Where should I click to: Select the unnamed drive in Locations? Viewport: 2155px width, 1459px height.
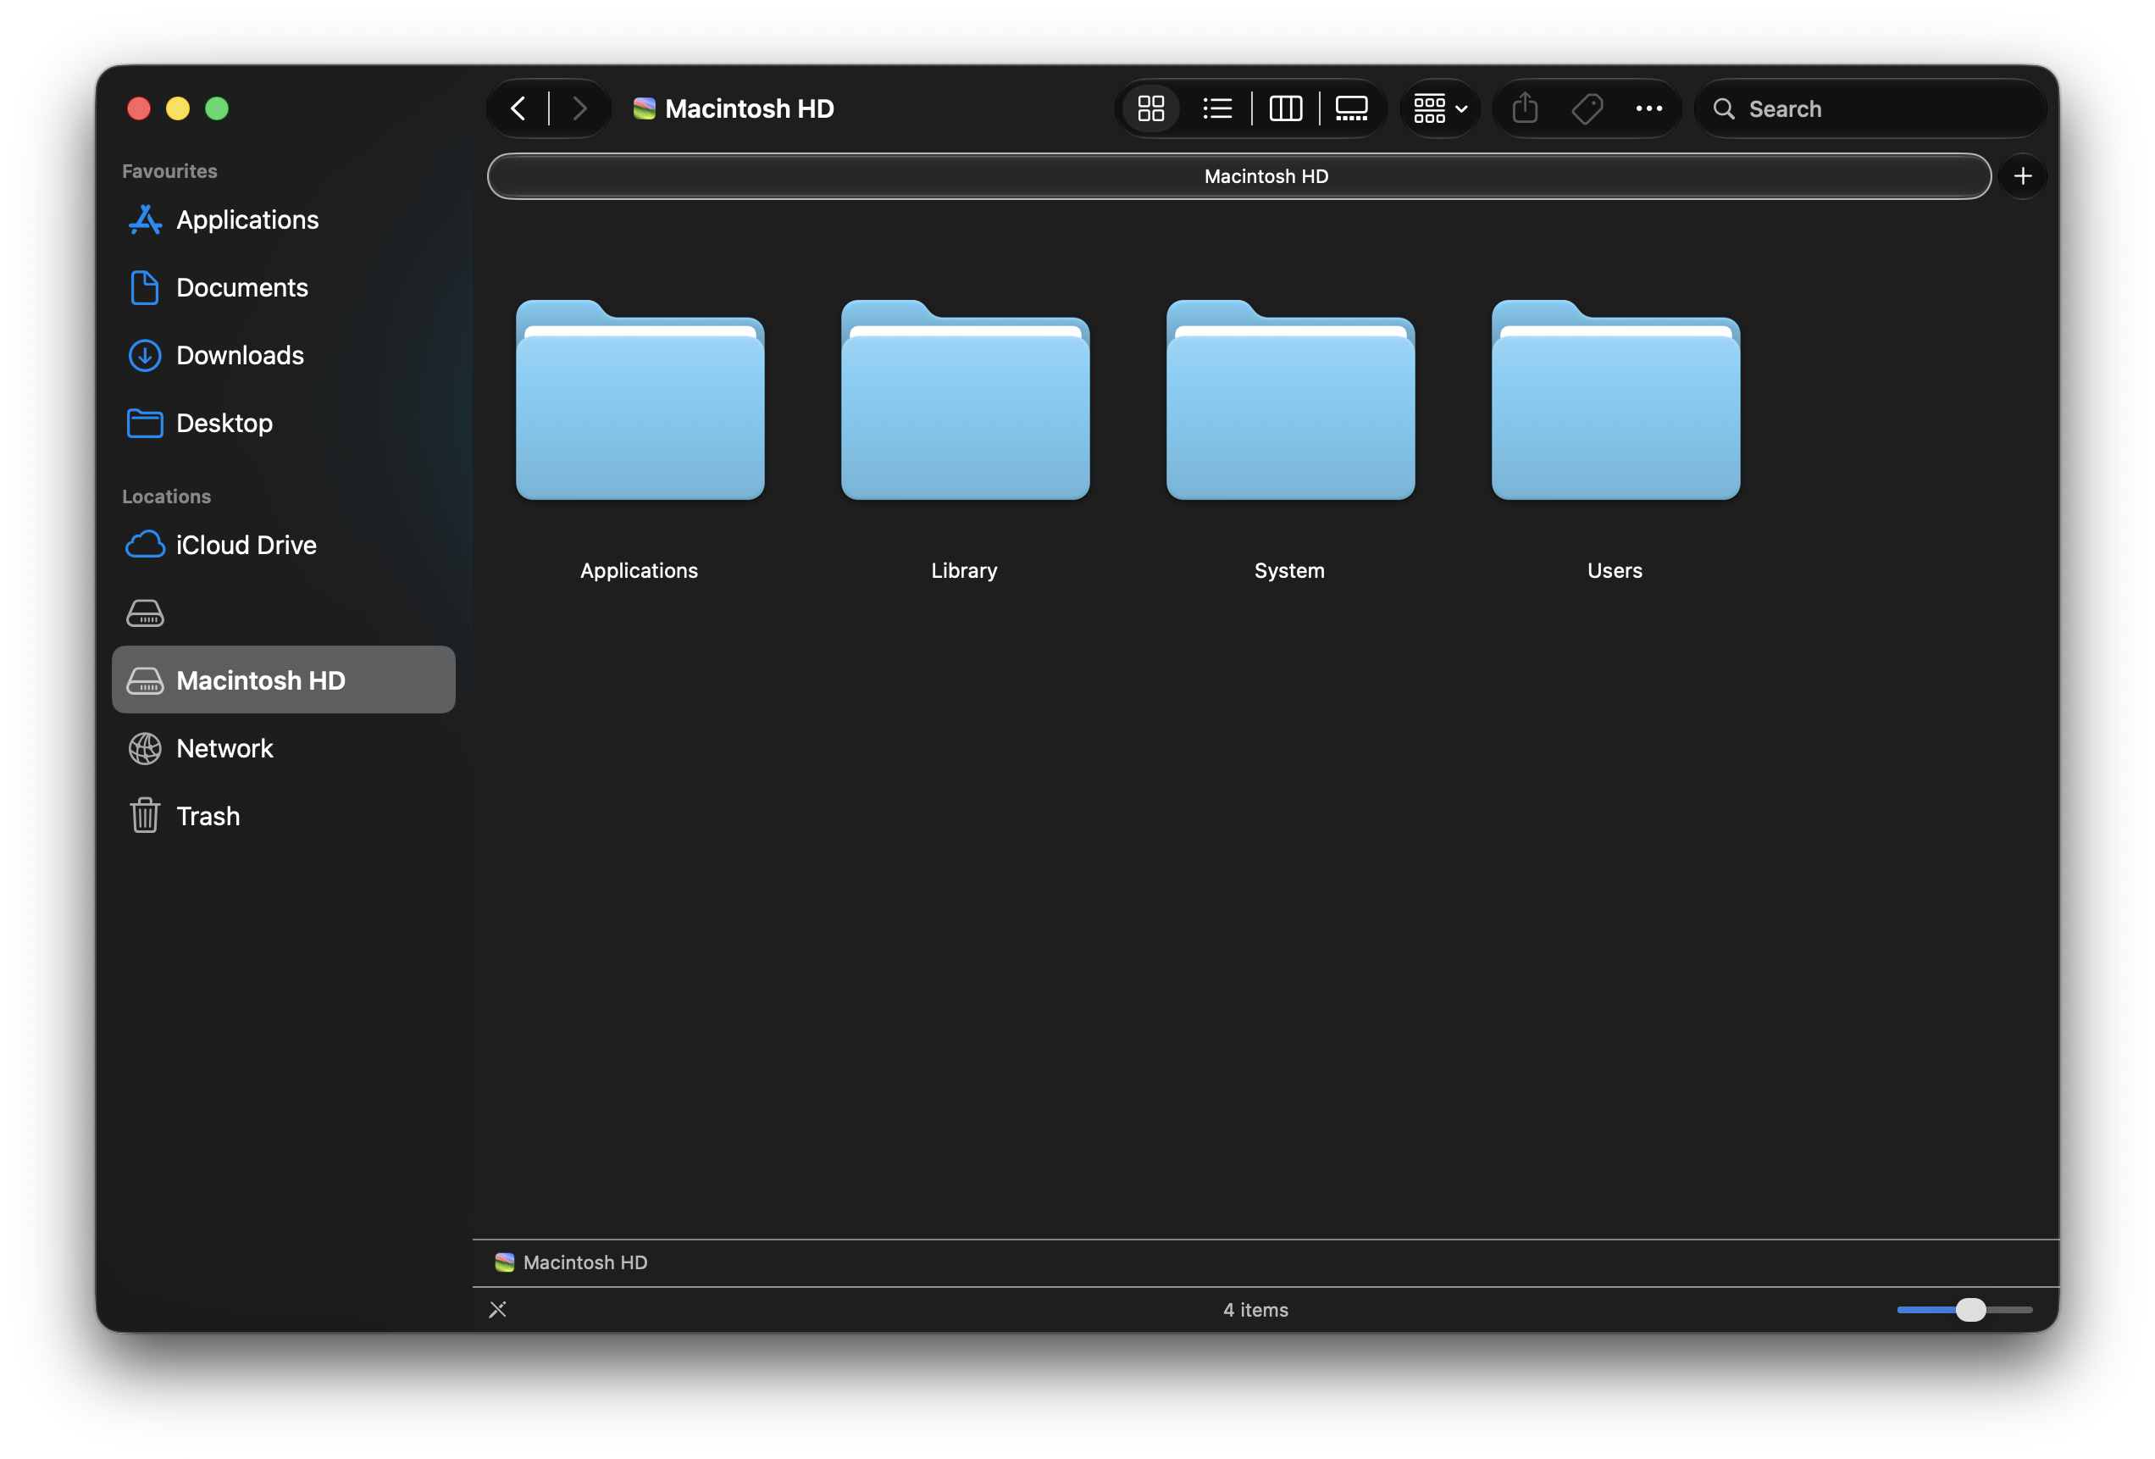coord(284,613)
